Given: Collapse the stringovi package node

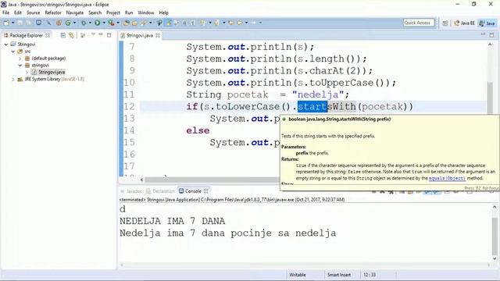Looking at the screenshot, I should (20, 66).
